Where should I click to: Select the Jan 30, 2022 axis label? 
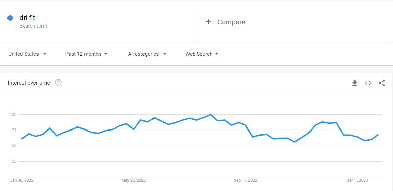22,180
